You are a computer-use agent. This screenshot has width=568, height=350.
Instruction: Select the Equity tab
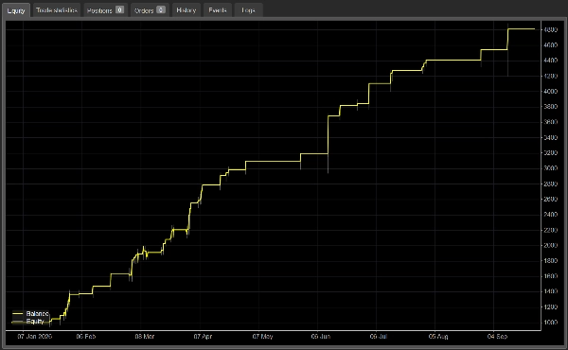[16, 10]
